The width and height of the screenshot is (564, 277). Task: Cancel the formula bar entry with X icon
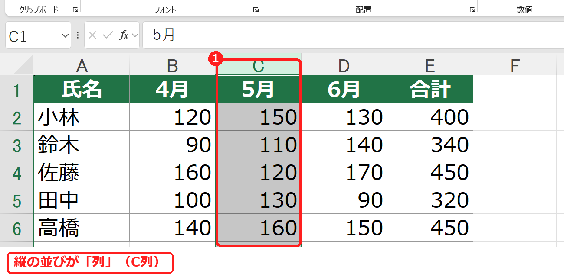(92, 35)
